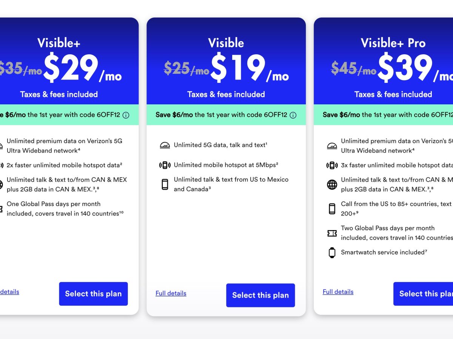The height and width of the screenshot is (339, 453).
Task: Click the Visible+ Pro plan title
Action: click(393, 43)
